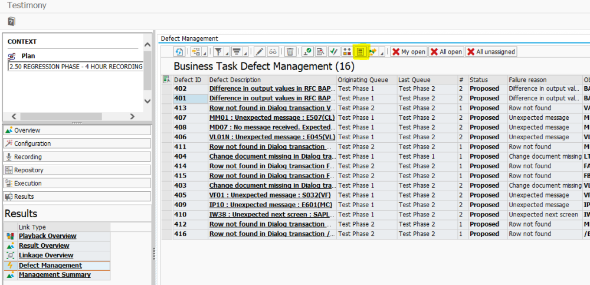
Task: Click the Refresh icon in defect toolbar
Action: tap(179, 51)
